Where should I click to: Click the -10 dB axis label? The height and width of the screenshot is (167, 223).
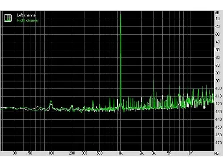[x=217, y=19]
